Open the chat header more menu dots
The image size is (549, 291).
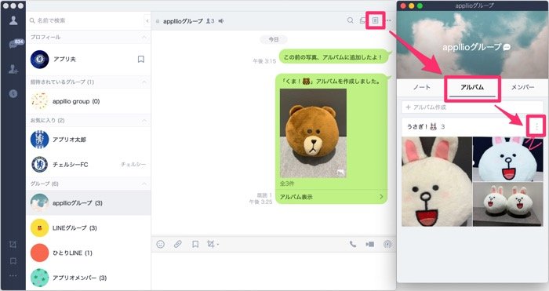tap(389, 20)
